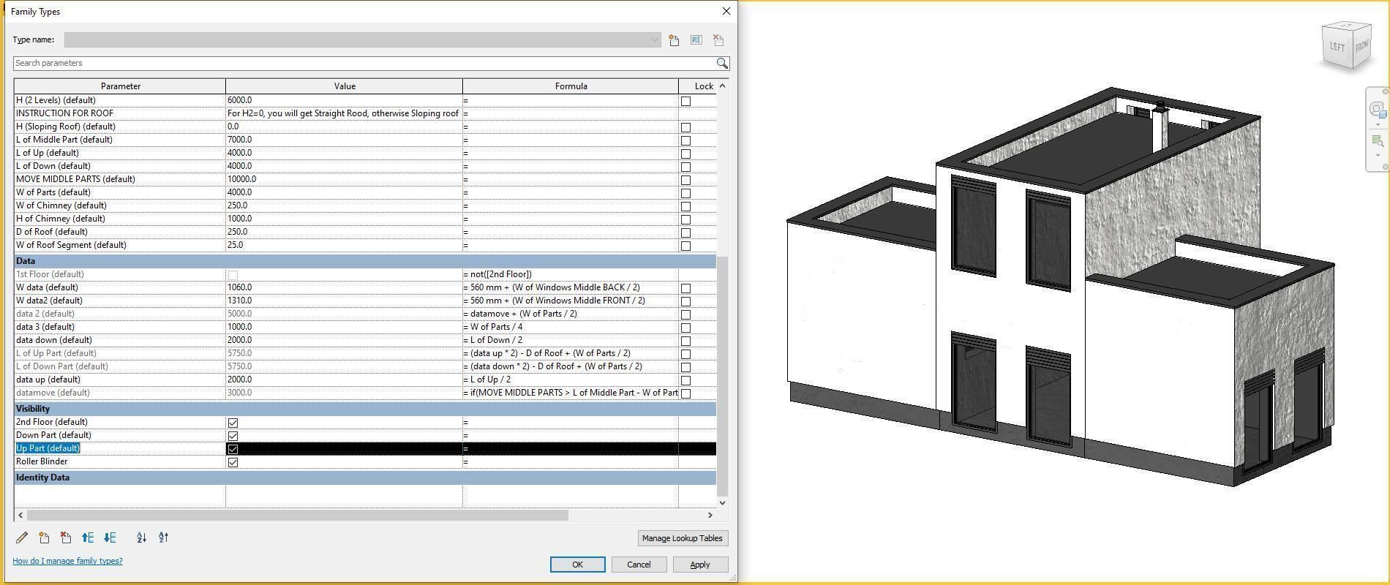Viewport: 1390px width, 585px height.
Task: Toggle lock for data down parameter
Action: [x=685, y=341]
